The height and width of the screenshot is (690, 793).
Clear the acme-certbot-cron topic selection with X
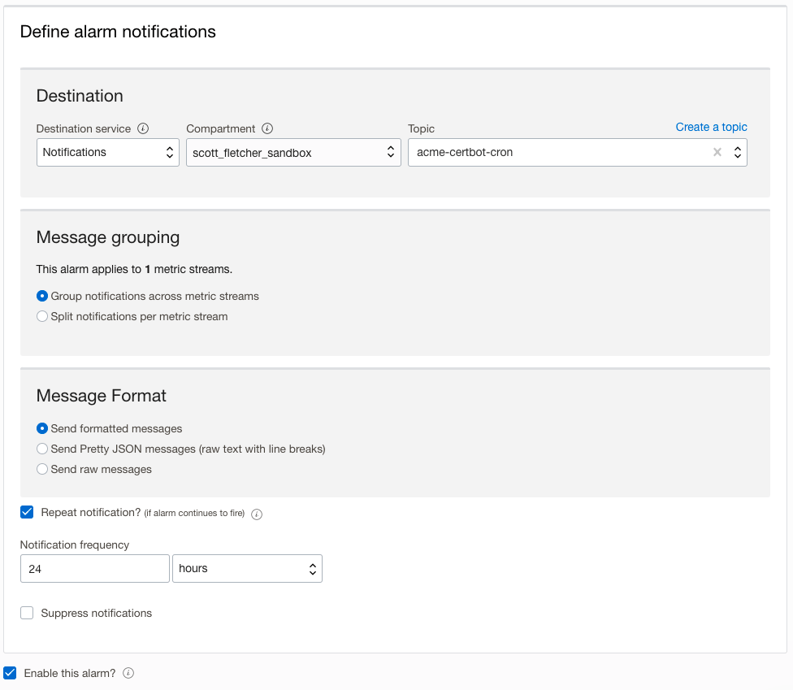(717, 152)
